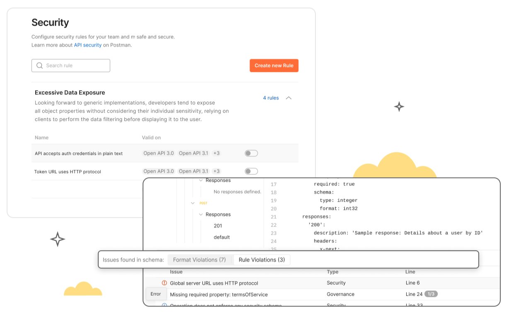Viewport: 509px width, 319px height.
Task: Click the magnifier icon in Search rule
Action: (x=39, y=65)
